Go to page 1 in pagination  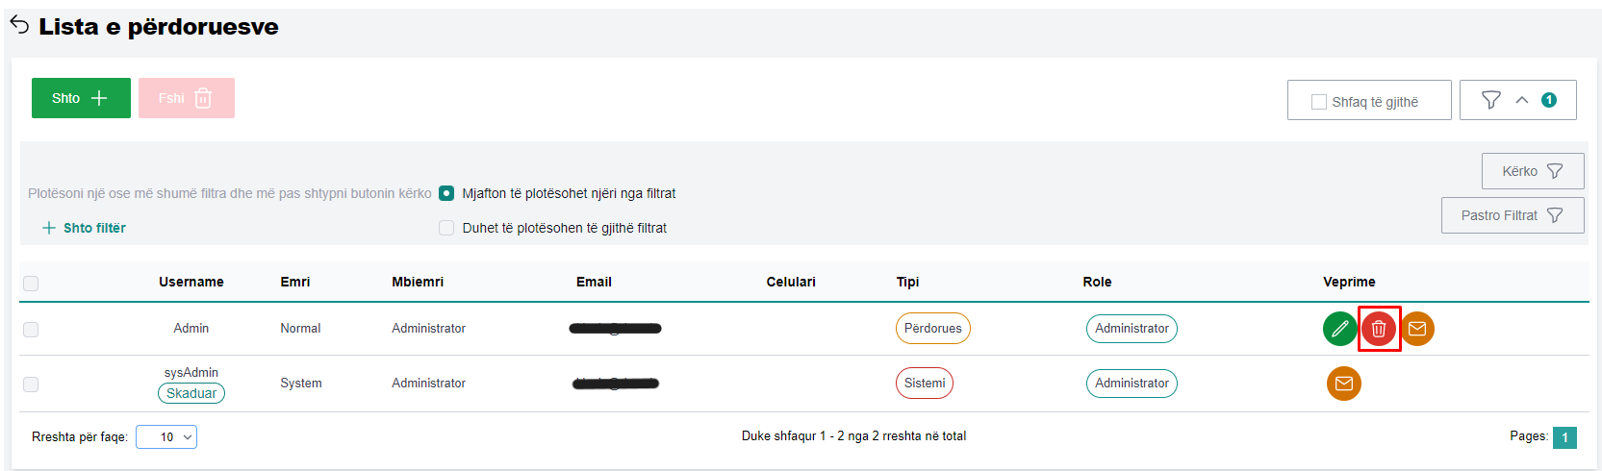(1564, 437)
